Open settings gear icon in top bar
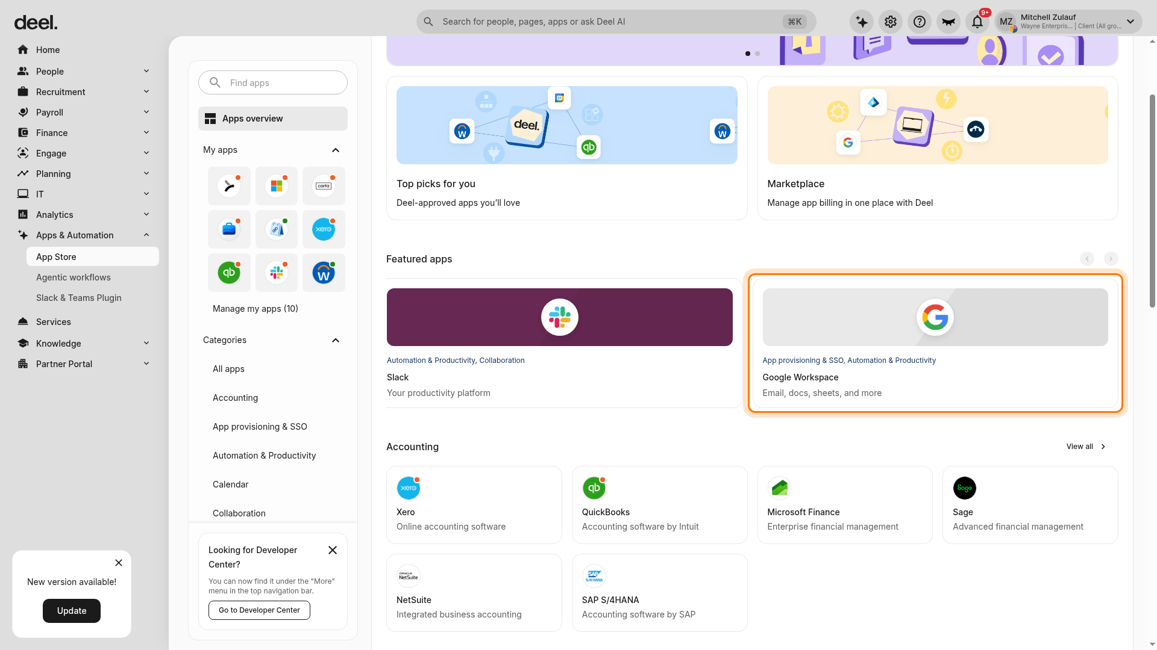This screenshot has width=1157, height=650. [891, 22]
